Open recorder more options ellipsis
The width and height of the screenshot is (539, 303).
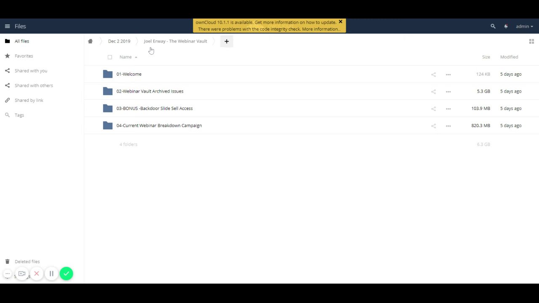point(7,274)
